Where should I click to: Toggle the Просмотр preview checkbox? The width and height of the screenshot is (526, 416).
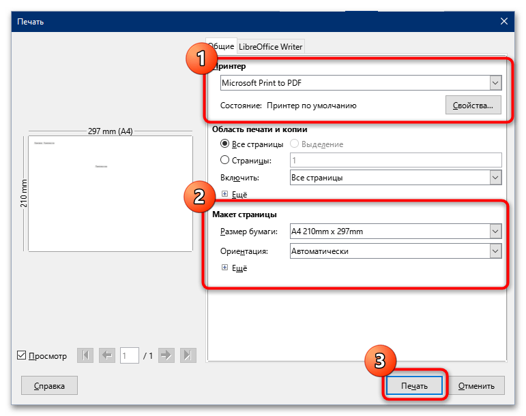coord(23,355)
